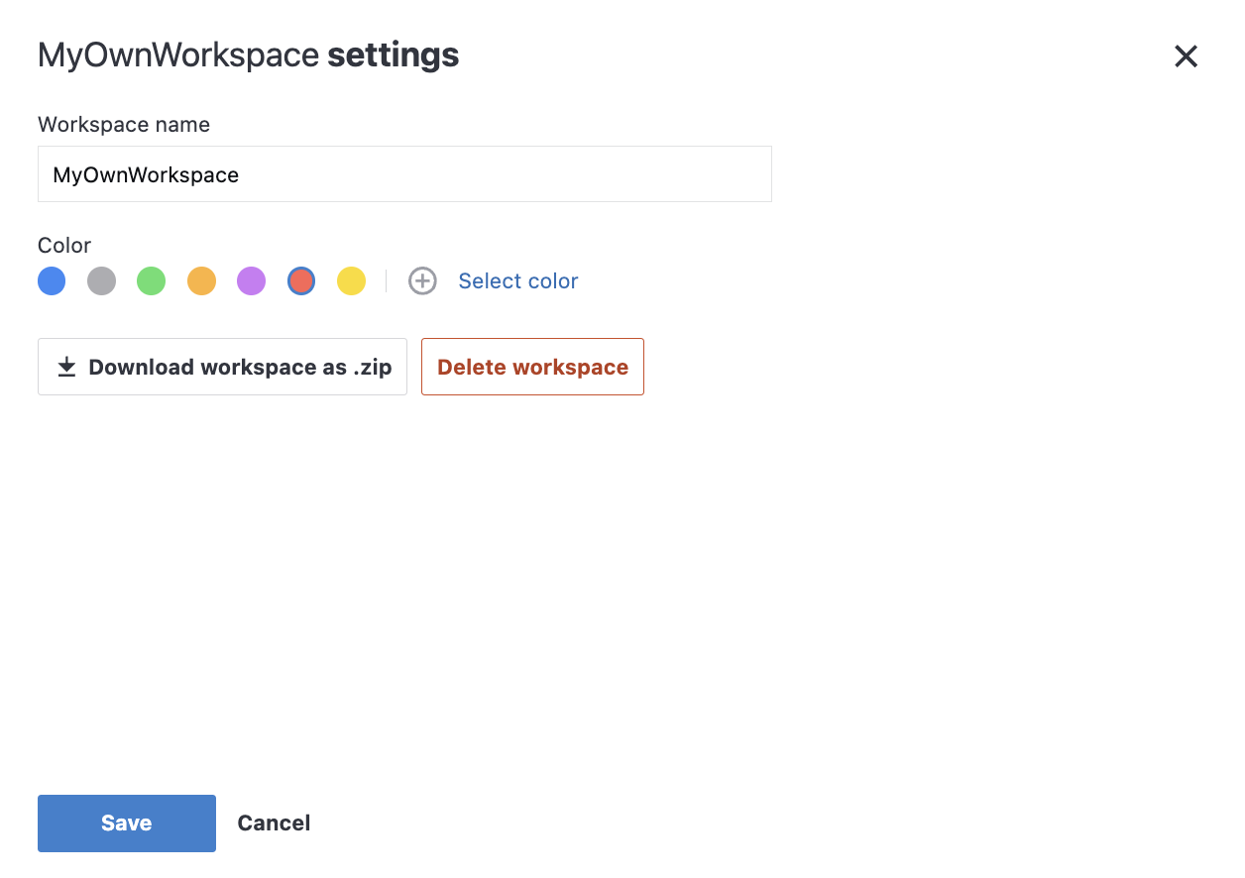Pick the green workspace color
The image size is (1245, 878).
(x=151, y=280)
